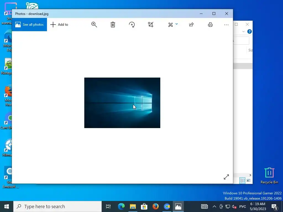Screen dimensions: 283x212
Task: Open Microsoft Store from the taskbar
Action: pos(144,206)
